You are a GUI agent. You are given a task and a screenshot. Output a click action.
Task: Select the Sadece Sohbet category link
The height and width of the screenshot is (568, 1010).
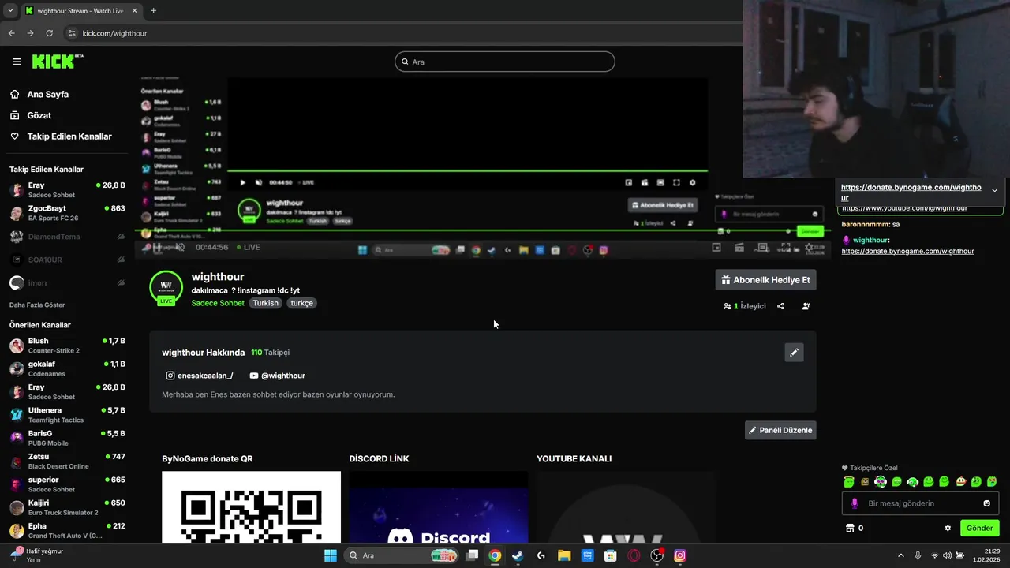point(218,303)
